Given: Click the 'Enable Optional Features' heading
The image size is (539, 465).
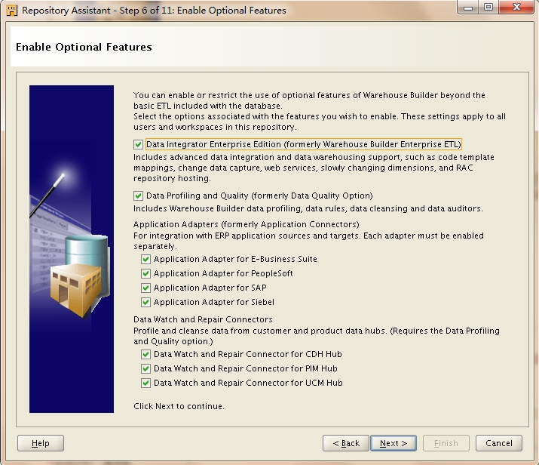Looking at the screenshot, I should pos(84,47).
